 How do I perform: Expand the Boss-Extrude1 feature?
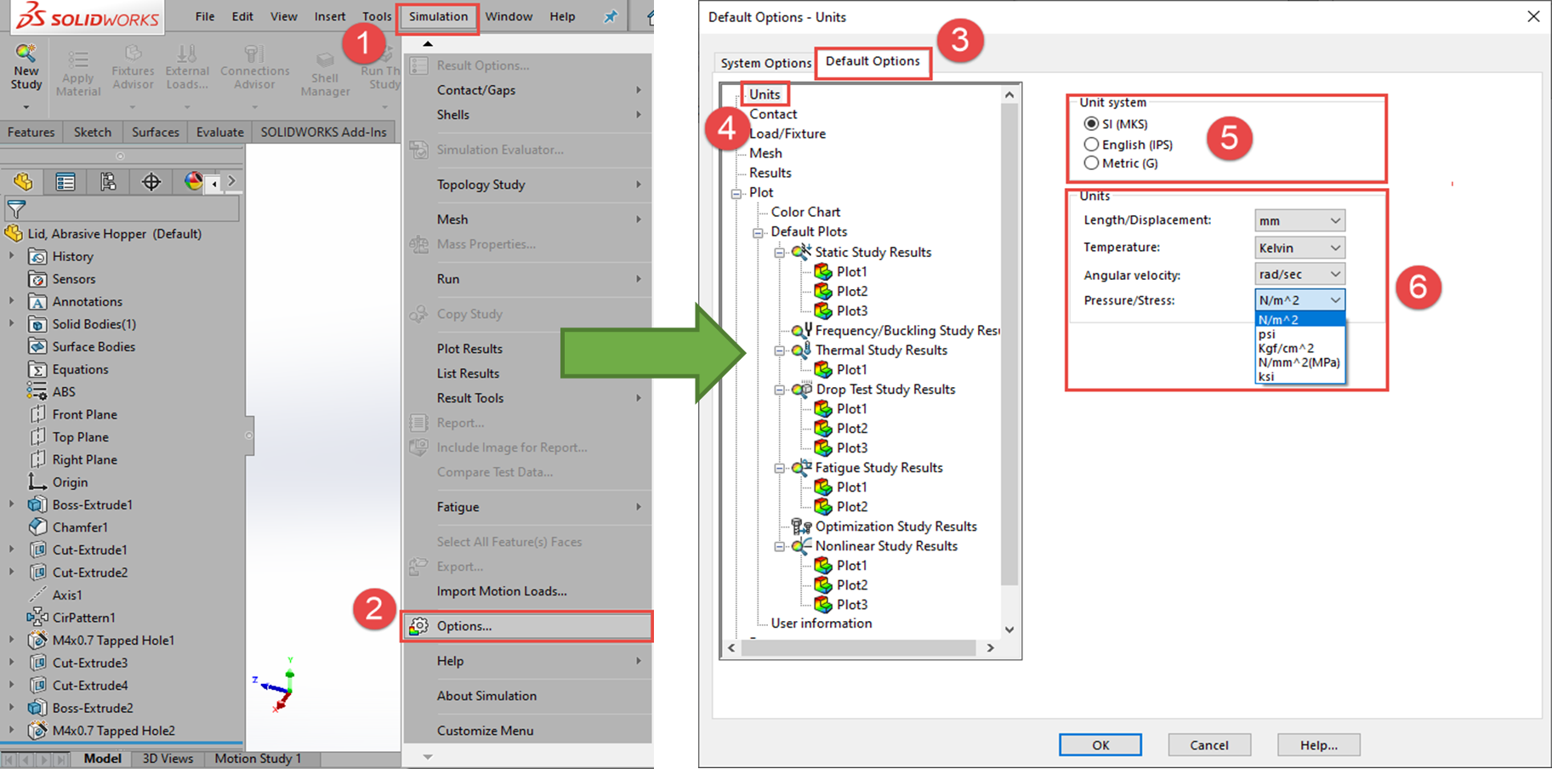(11, 504)
